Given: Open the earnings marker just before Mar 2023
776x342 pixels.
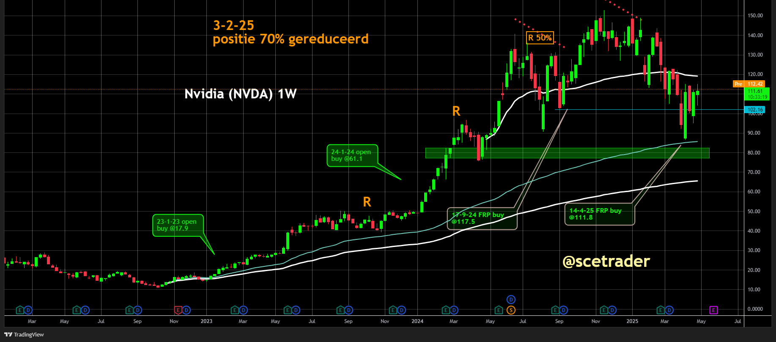Looking at the screenshot, I should tap(235, 310).
